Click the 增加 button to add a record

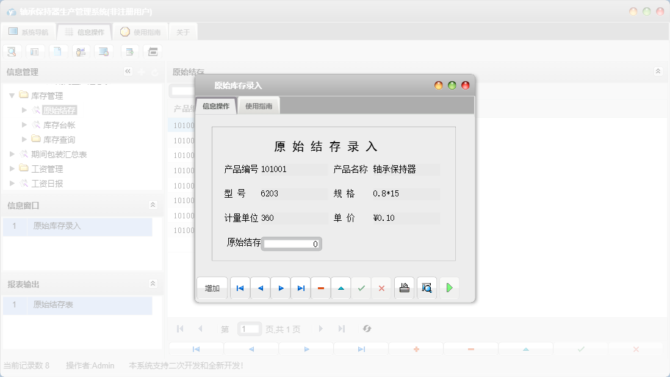[212, 287]
